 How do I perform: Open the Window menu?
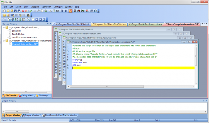coord(69,7)
